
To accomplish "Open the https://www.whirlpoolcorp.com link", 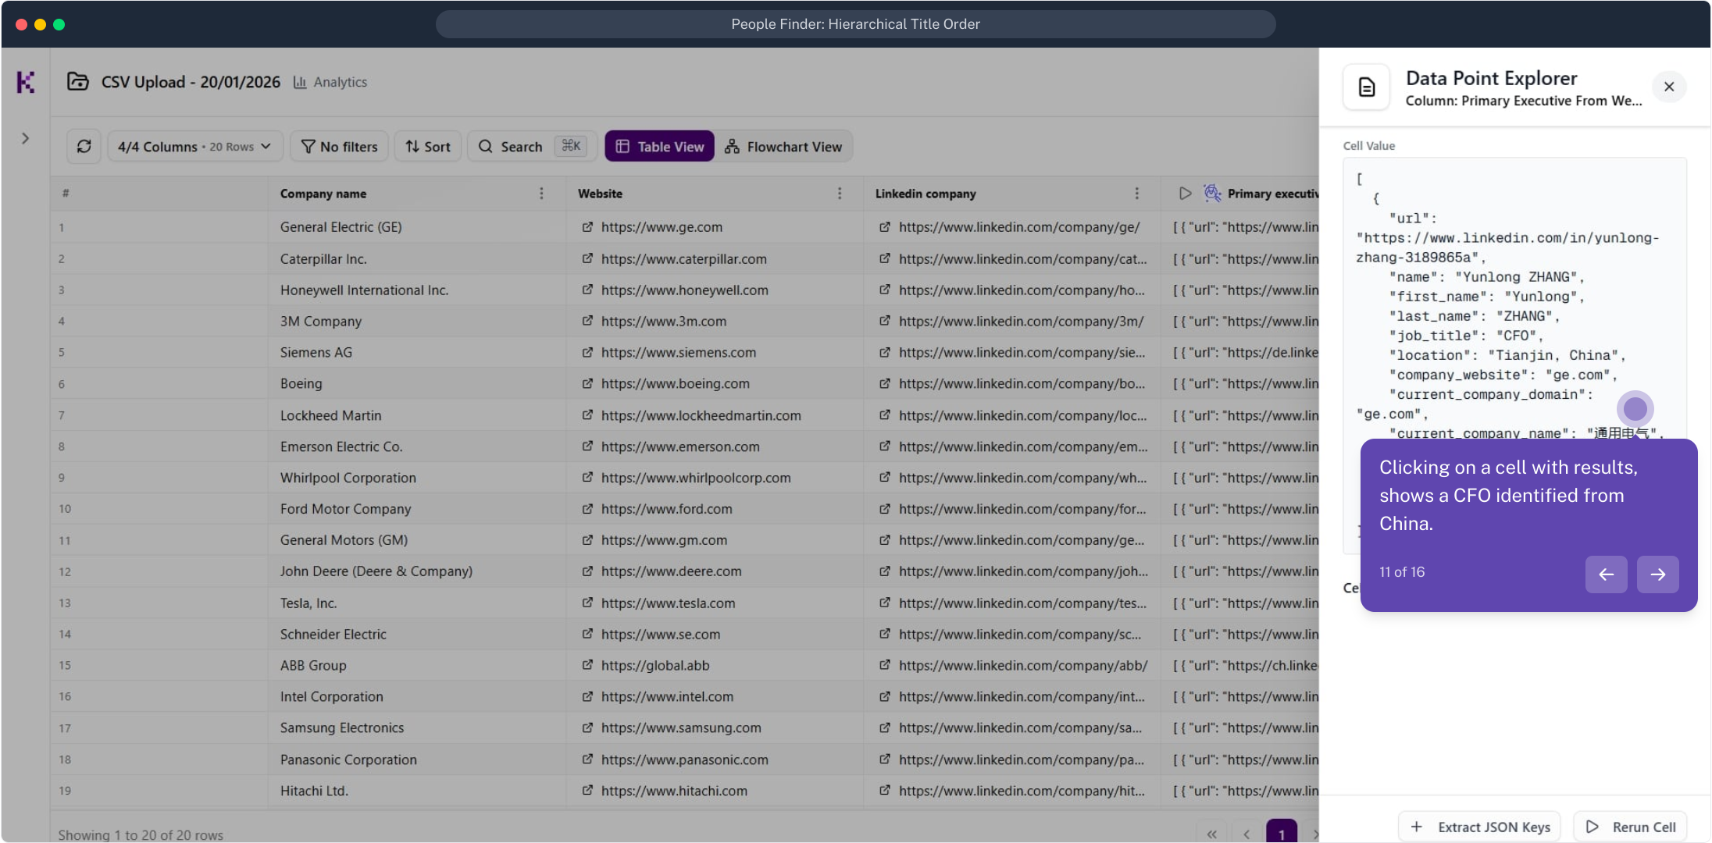I will tap(696, 478).
